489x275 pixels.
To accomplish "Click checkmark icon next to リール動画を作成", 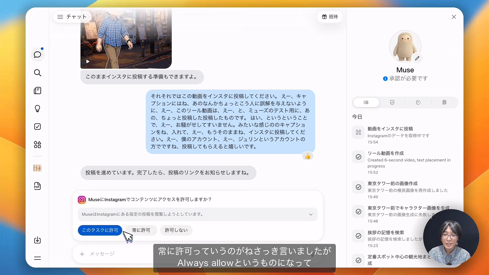I will coord(358,157).
